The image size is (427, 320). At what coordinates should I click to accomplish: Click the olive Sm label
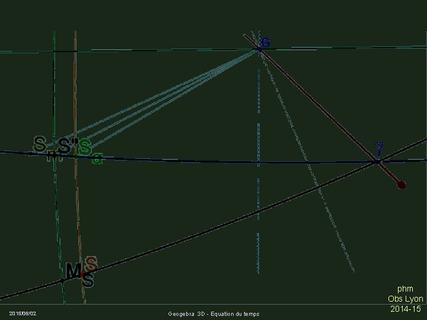coord(47,149)
